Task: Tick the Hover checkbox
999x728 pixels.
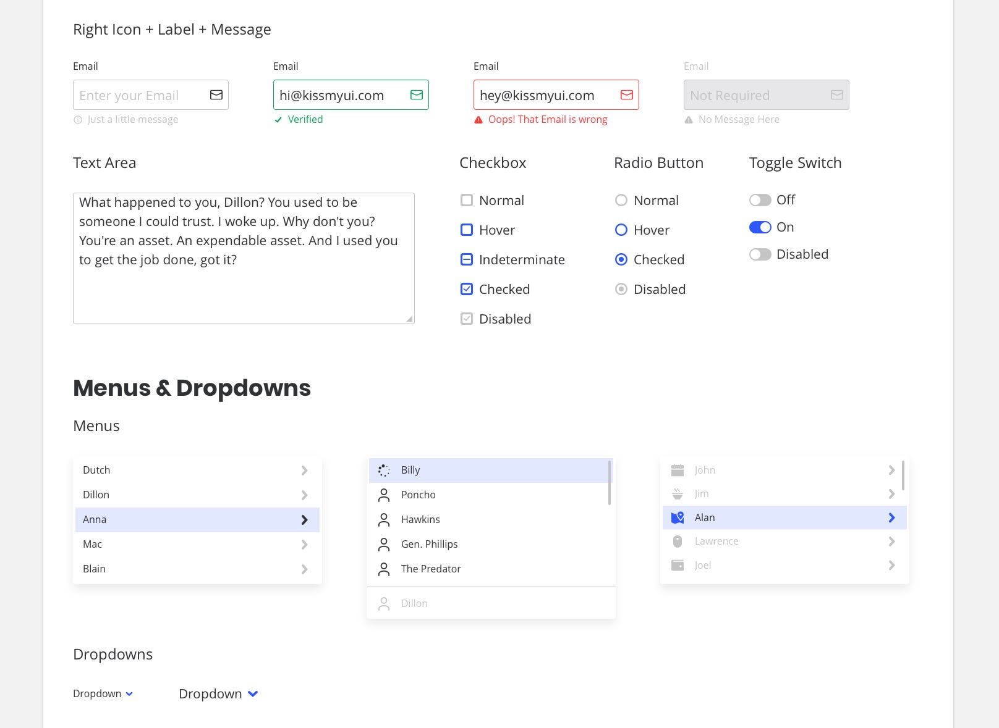Action: point(467,230)
